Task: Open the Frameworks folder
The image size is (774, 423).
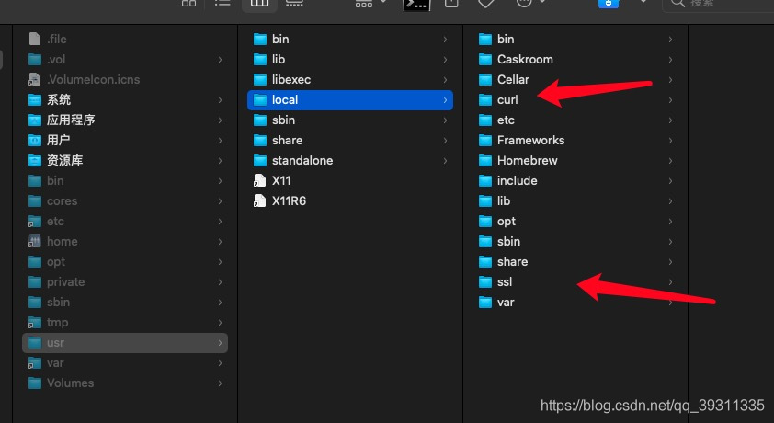Action: point(530,140)
